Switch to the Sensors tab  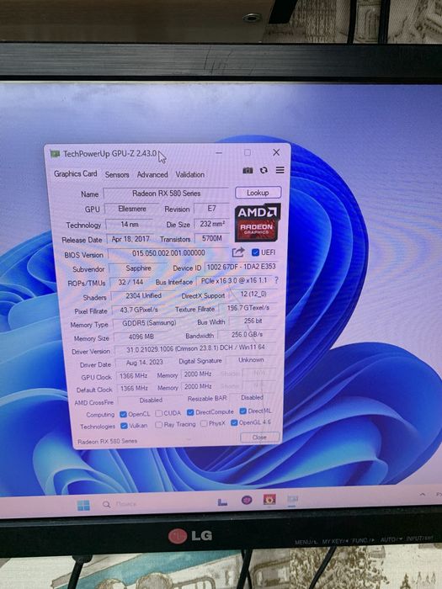click(x=117, y=175)
